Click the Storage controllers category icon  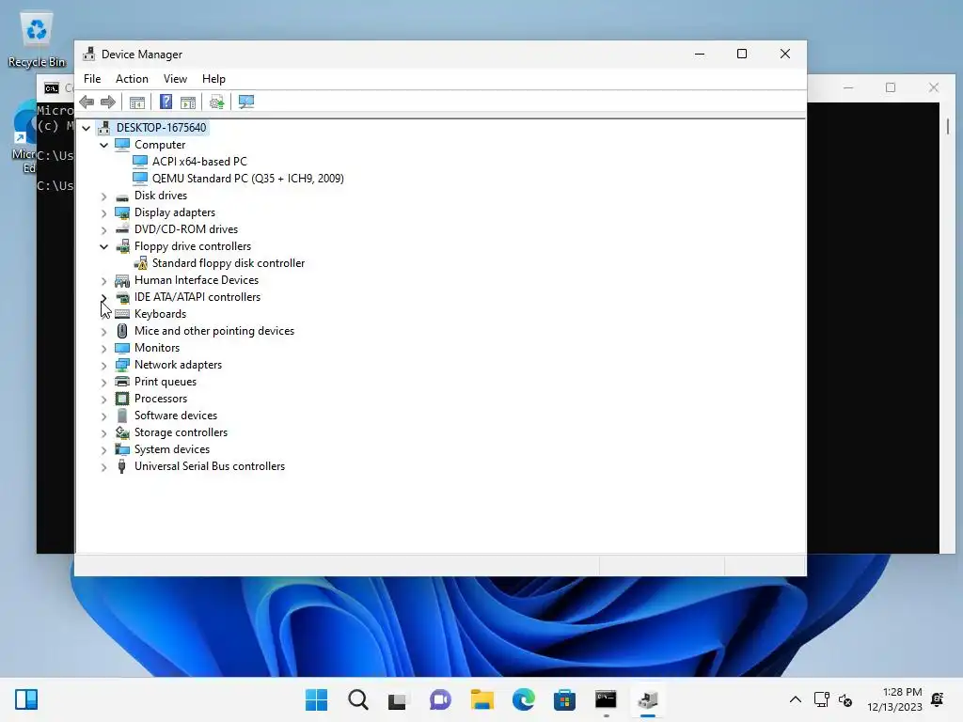122,432
